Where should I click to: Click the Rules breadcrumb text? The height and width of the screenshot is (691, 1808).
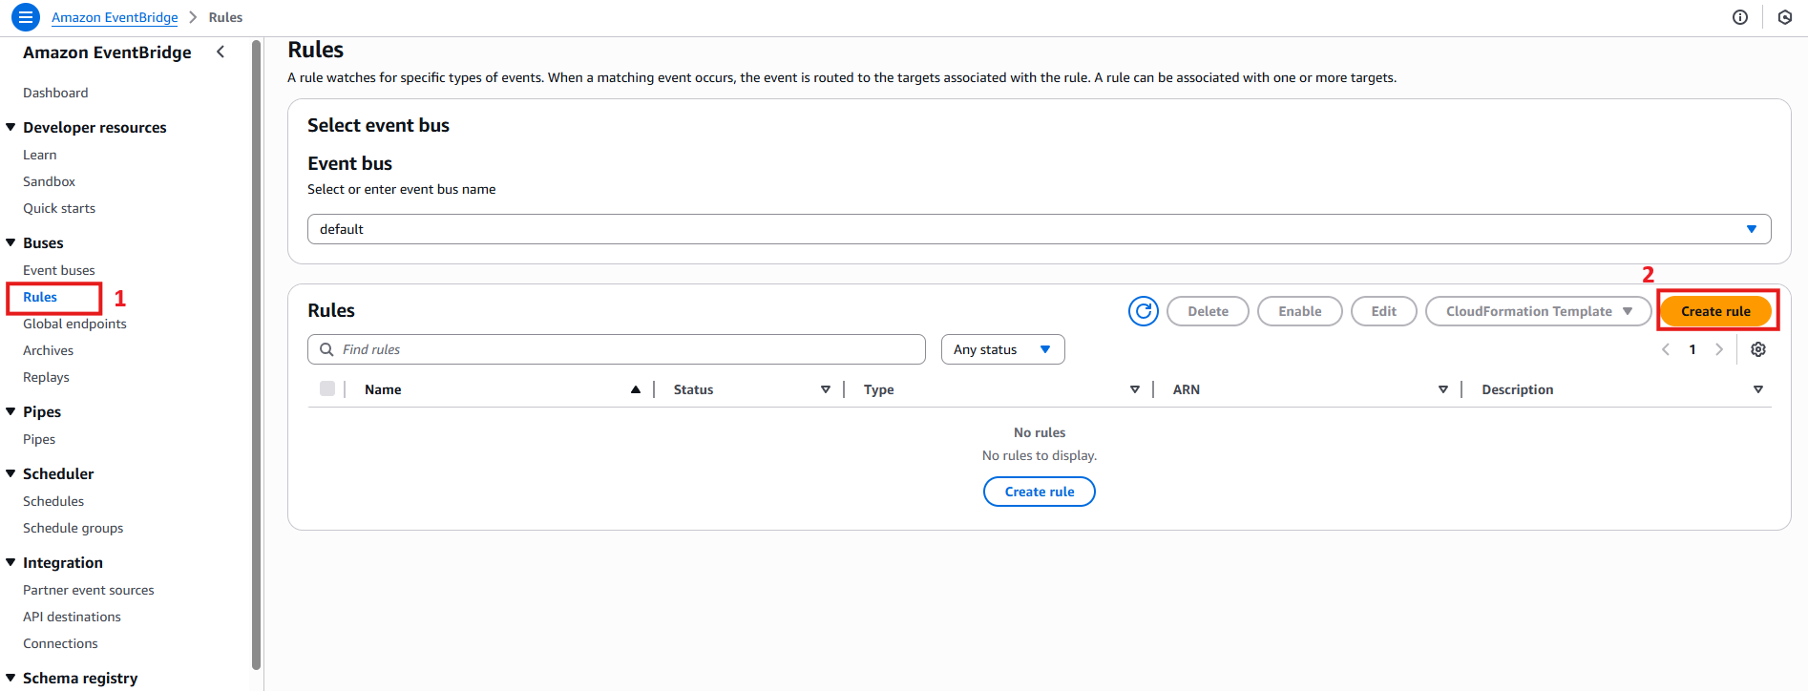click(x=225, y=17)
